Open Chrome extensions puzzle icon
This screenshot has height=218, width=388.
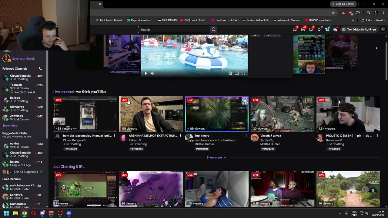tap(358, 13)
